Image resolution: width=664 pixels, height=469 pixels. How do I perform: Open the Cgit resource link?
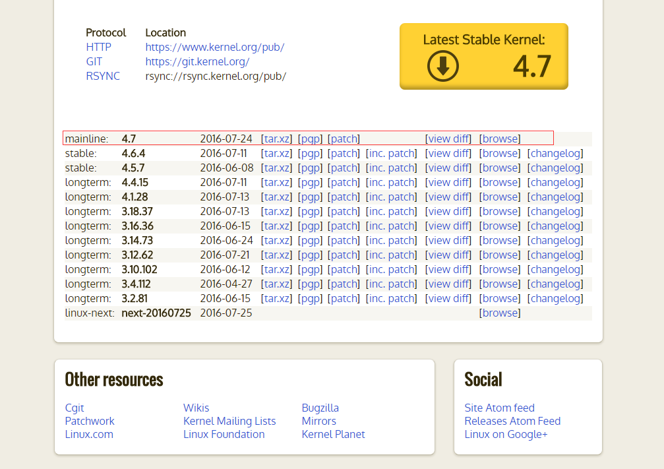(75, 408)
